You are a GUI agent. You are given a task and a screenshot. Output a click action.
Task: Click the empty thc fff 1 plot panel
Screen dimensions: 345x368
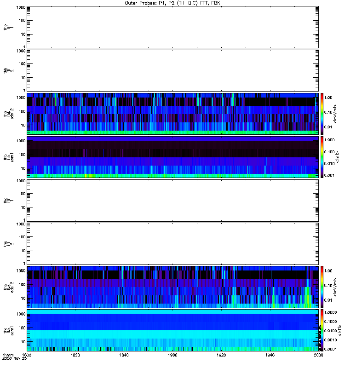(172, 201)
